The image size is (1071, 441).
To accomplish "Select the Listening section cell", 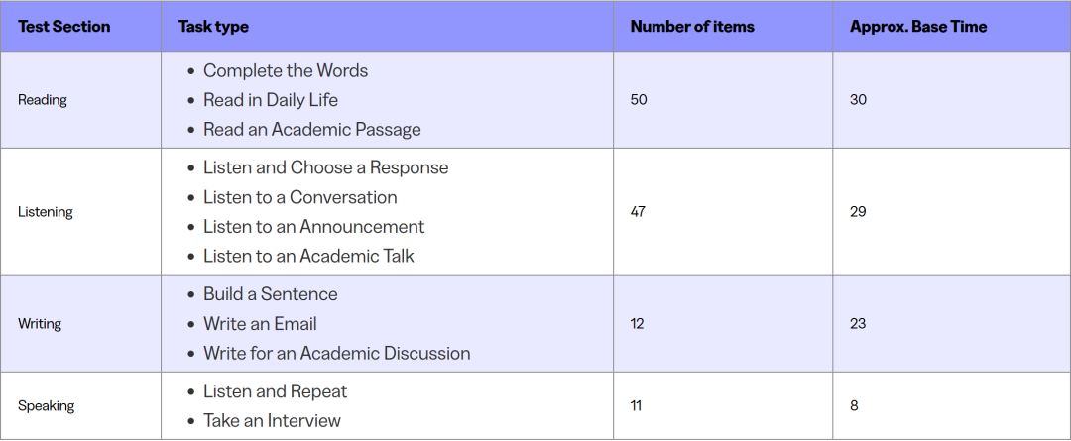I will pyautogui.click(x=46, y=212).
